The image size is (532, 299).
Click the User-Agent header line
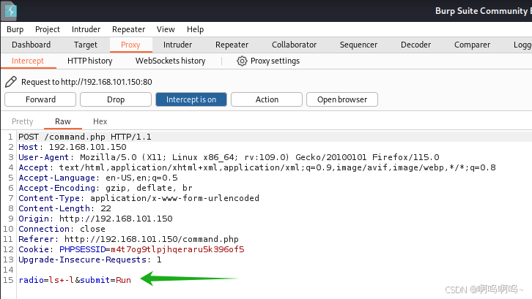click(229, 157)
